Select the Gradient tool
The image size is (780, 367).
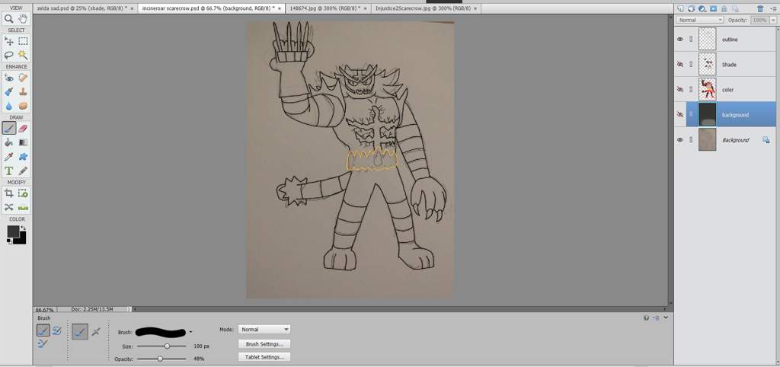coord(23,142)
